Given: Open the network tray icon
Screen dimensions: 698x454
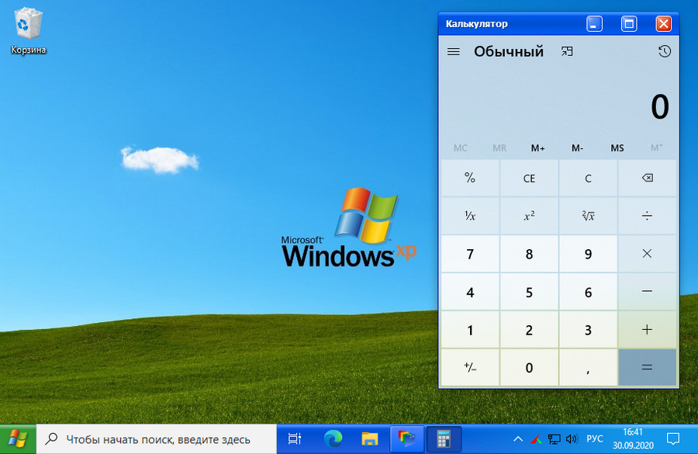Looking at the screenshot, I should pyautogui.click(x=555, y=439).
